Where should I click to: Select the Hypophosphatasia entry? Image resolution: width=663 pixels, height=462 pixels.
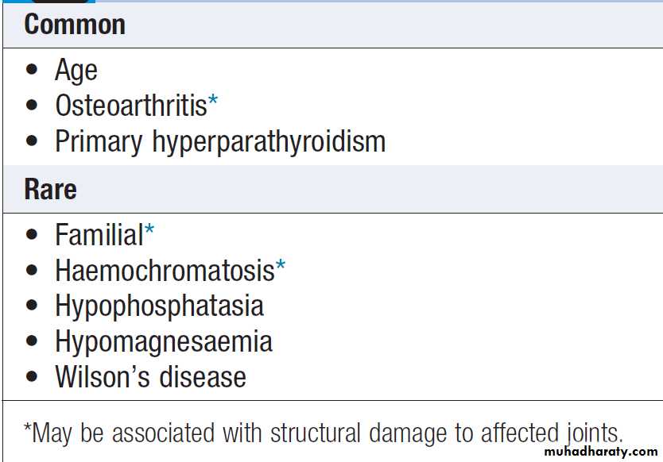point(159,306)
